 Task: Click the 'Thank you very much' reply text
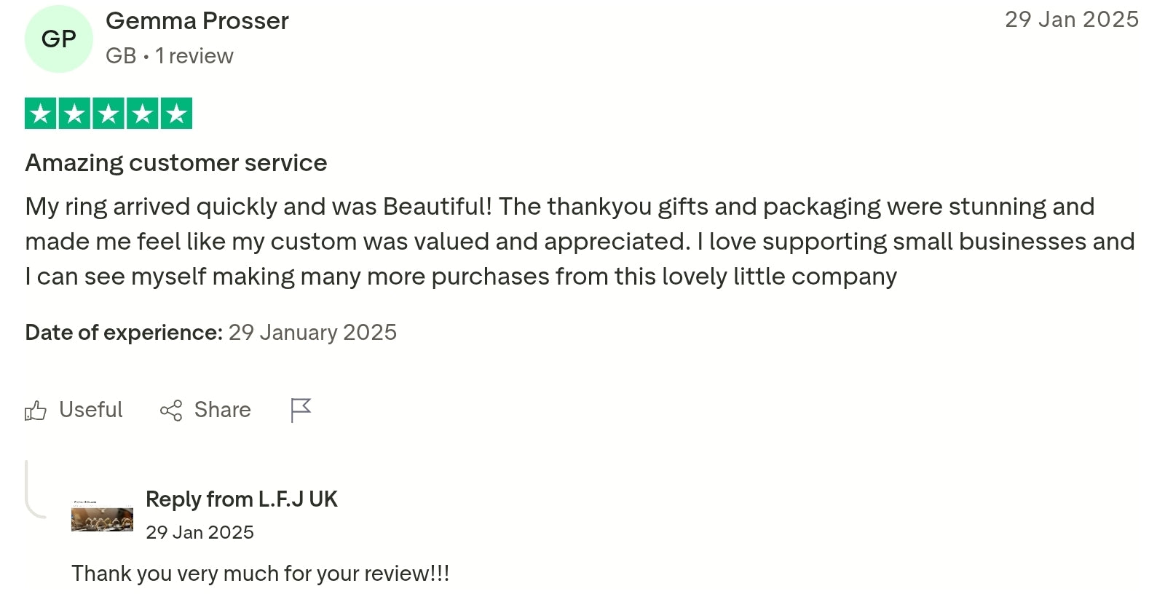(260, 574)
